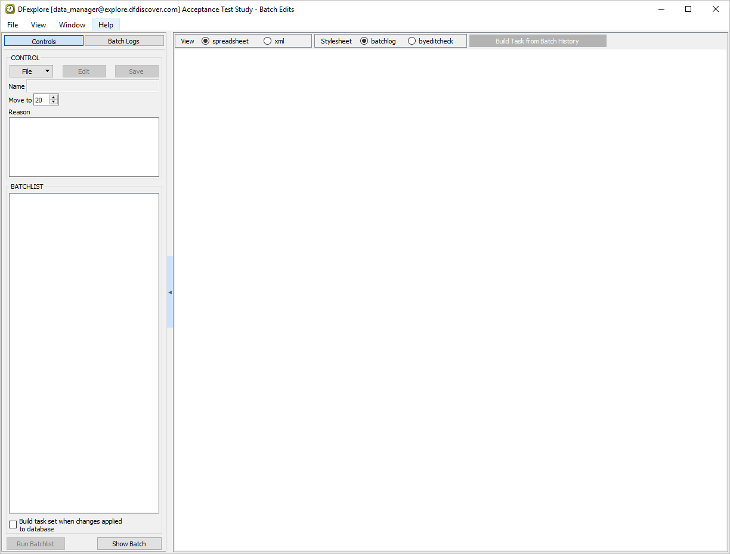730x554 pixels.
Task: Increase the Move to value with up arrow
Action: 54,98
